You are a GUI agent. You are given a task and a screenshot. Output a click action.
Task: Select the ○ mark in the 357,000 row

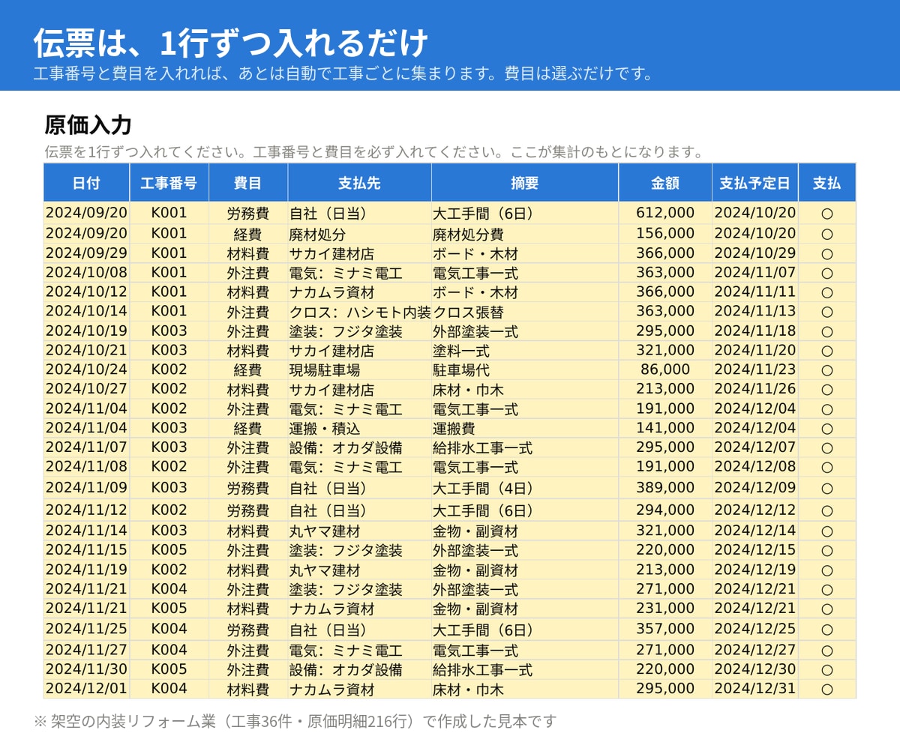(826, 630)
